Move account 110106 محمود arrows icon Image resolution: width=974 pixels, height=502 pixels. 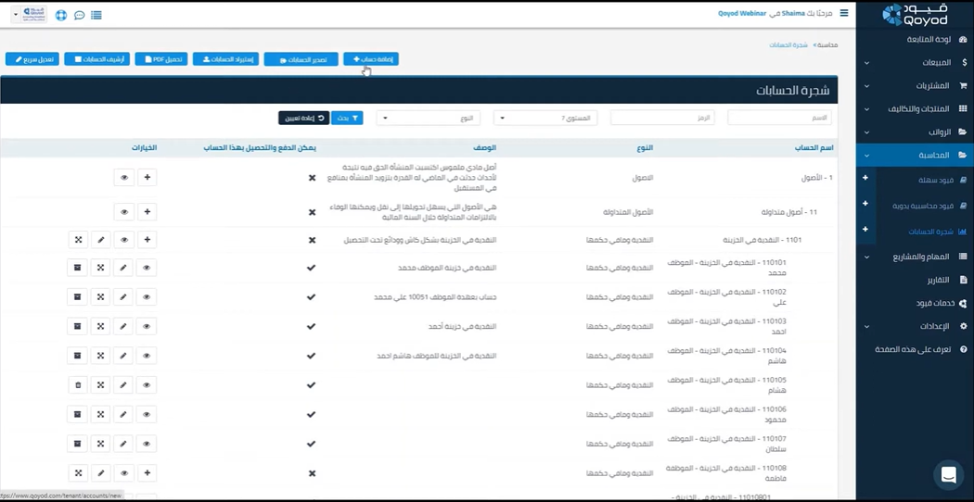[x=100, y=414]
